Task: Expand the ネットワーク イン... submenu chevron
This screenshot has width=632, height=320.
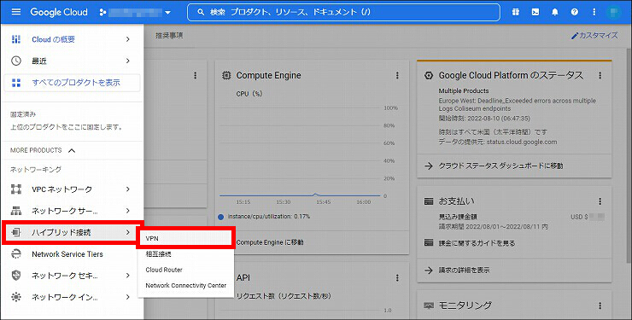Action: click(128, 297)
